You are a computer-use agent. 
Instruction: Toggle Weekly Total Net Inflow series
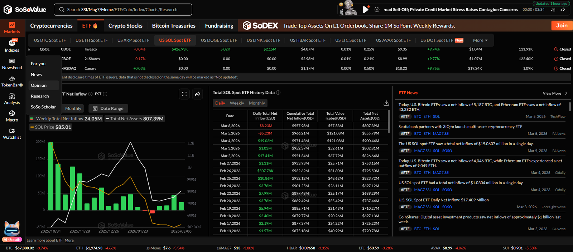66,119
